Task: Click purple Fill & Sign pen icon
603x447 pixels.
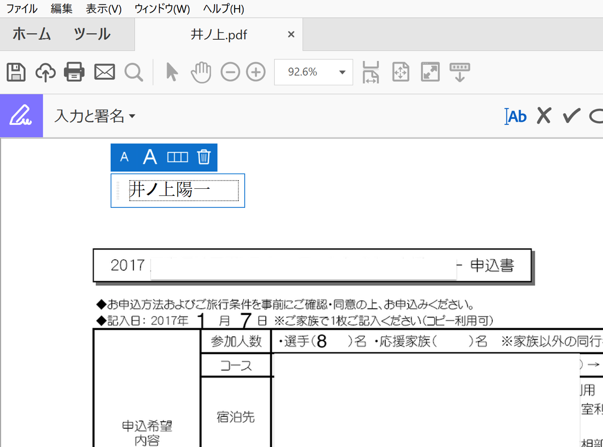Action: pos(21,116)
